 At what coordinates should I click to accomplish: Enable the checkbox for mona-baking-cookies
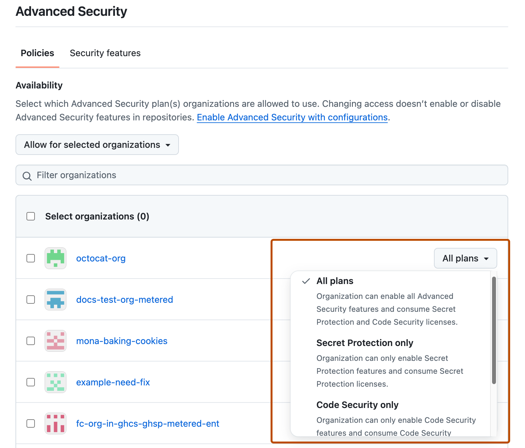pos(30,341)
